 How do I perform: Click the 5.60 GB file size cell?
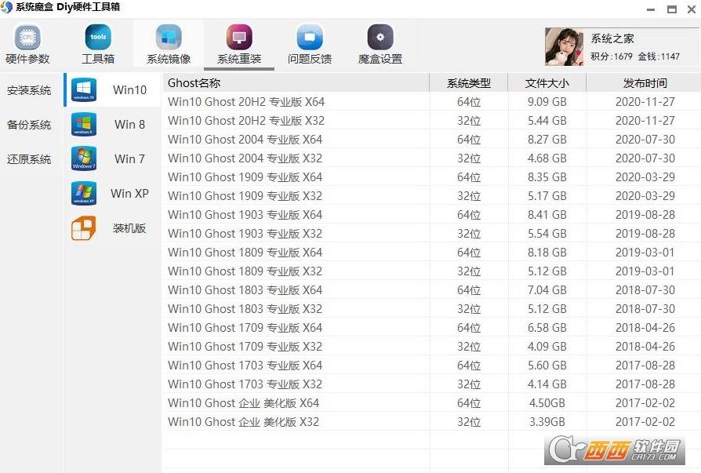[547, 366]
